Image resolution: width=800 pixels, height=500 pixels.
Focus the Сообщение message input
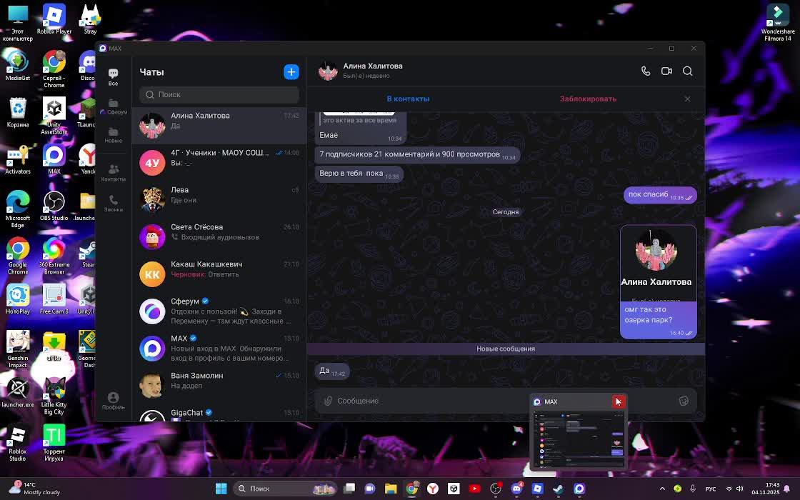click(x=505, y=401)
